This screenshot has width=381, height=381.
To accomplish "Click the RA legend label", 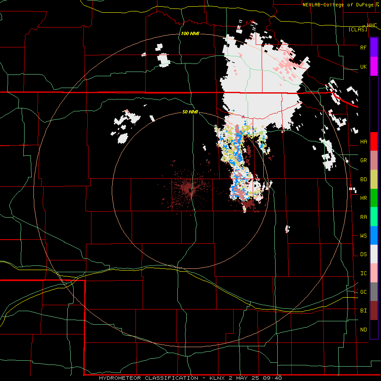I will click(363, 217).
